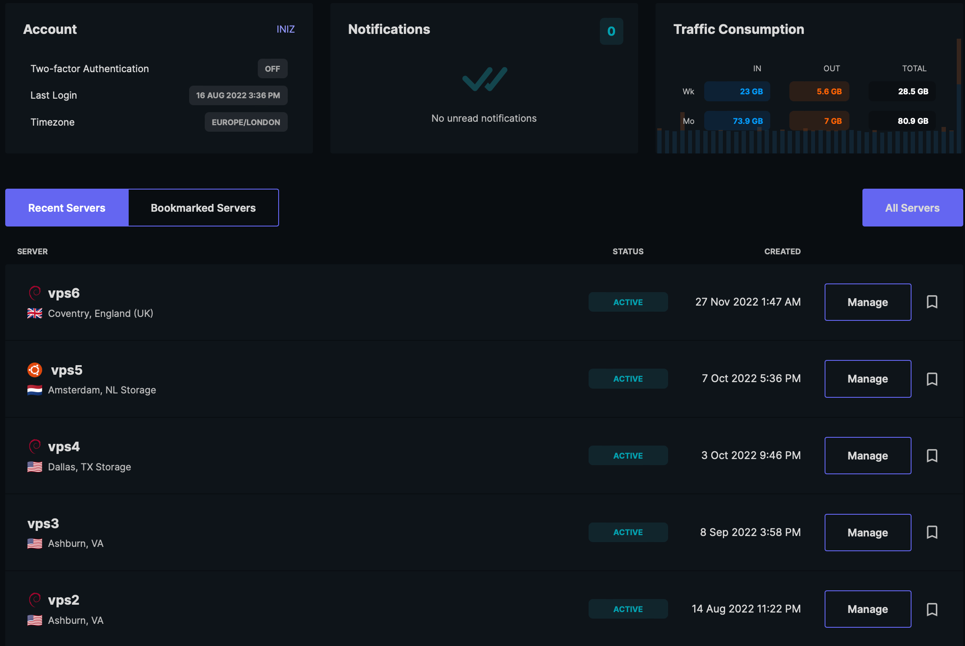Click the Debian icon next to vps6

pyautogui.click(x=34, y=293)
